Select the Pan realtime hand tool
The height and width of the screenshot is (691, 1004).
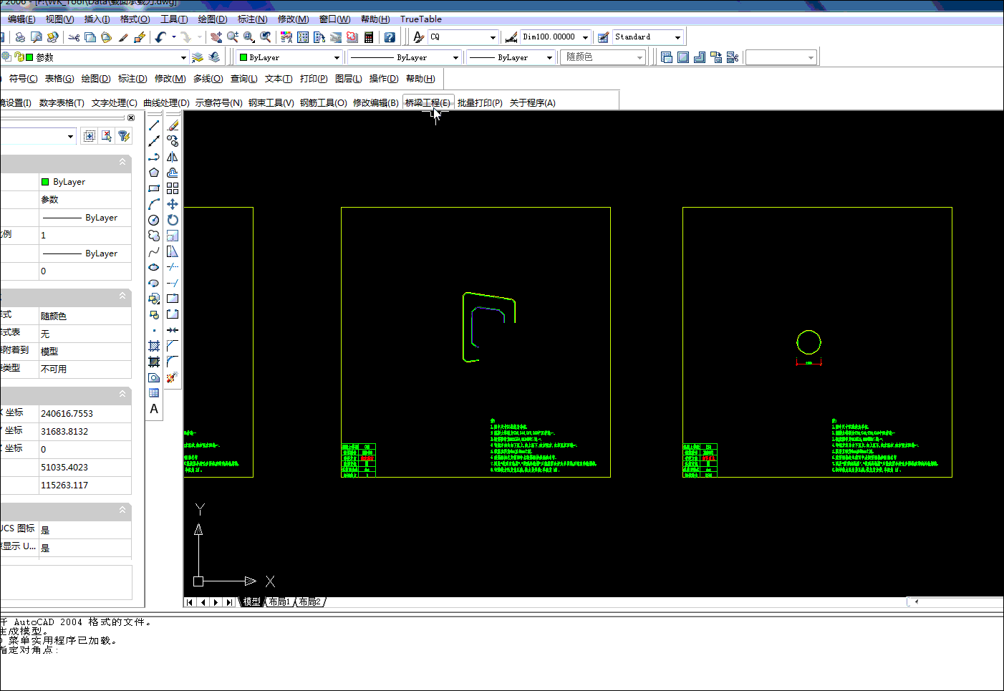point(216,37)
